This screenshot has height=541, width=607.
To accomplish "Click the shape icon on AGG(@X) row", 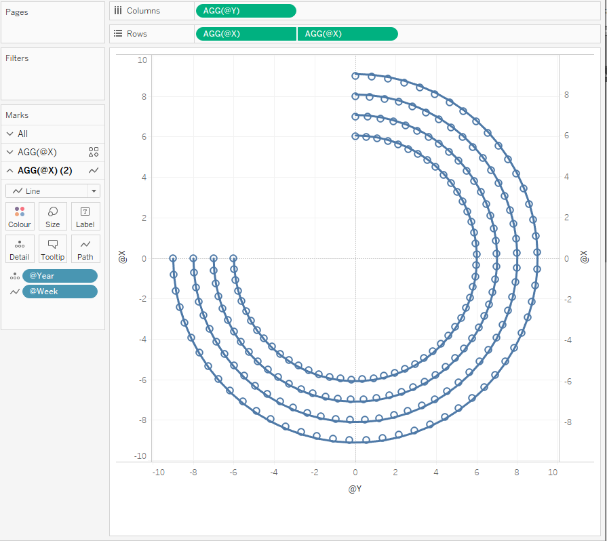I will point(94,153).
